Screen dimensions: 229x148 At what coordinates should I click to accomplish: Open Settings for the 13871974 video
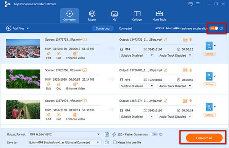coord(210,115)
